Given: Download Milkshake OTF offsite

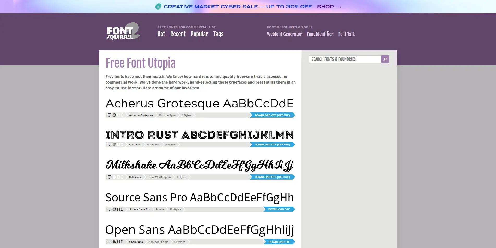Looking at the screenshot, I should pos(272,177).
